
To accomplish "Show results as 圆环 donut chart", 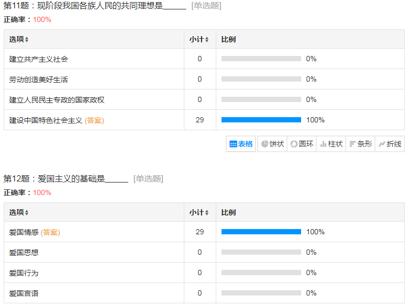I will click(302, 144).
